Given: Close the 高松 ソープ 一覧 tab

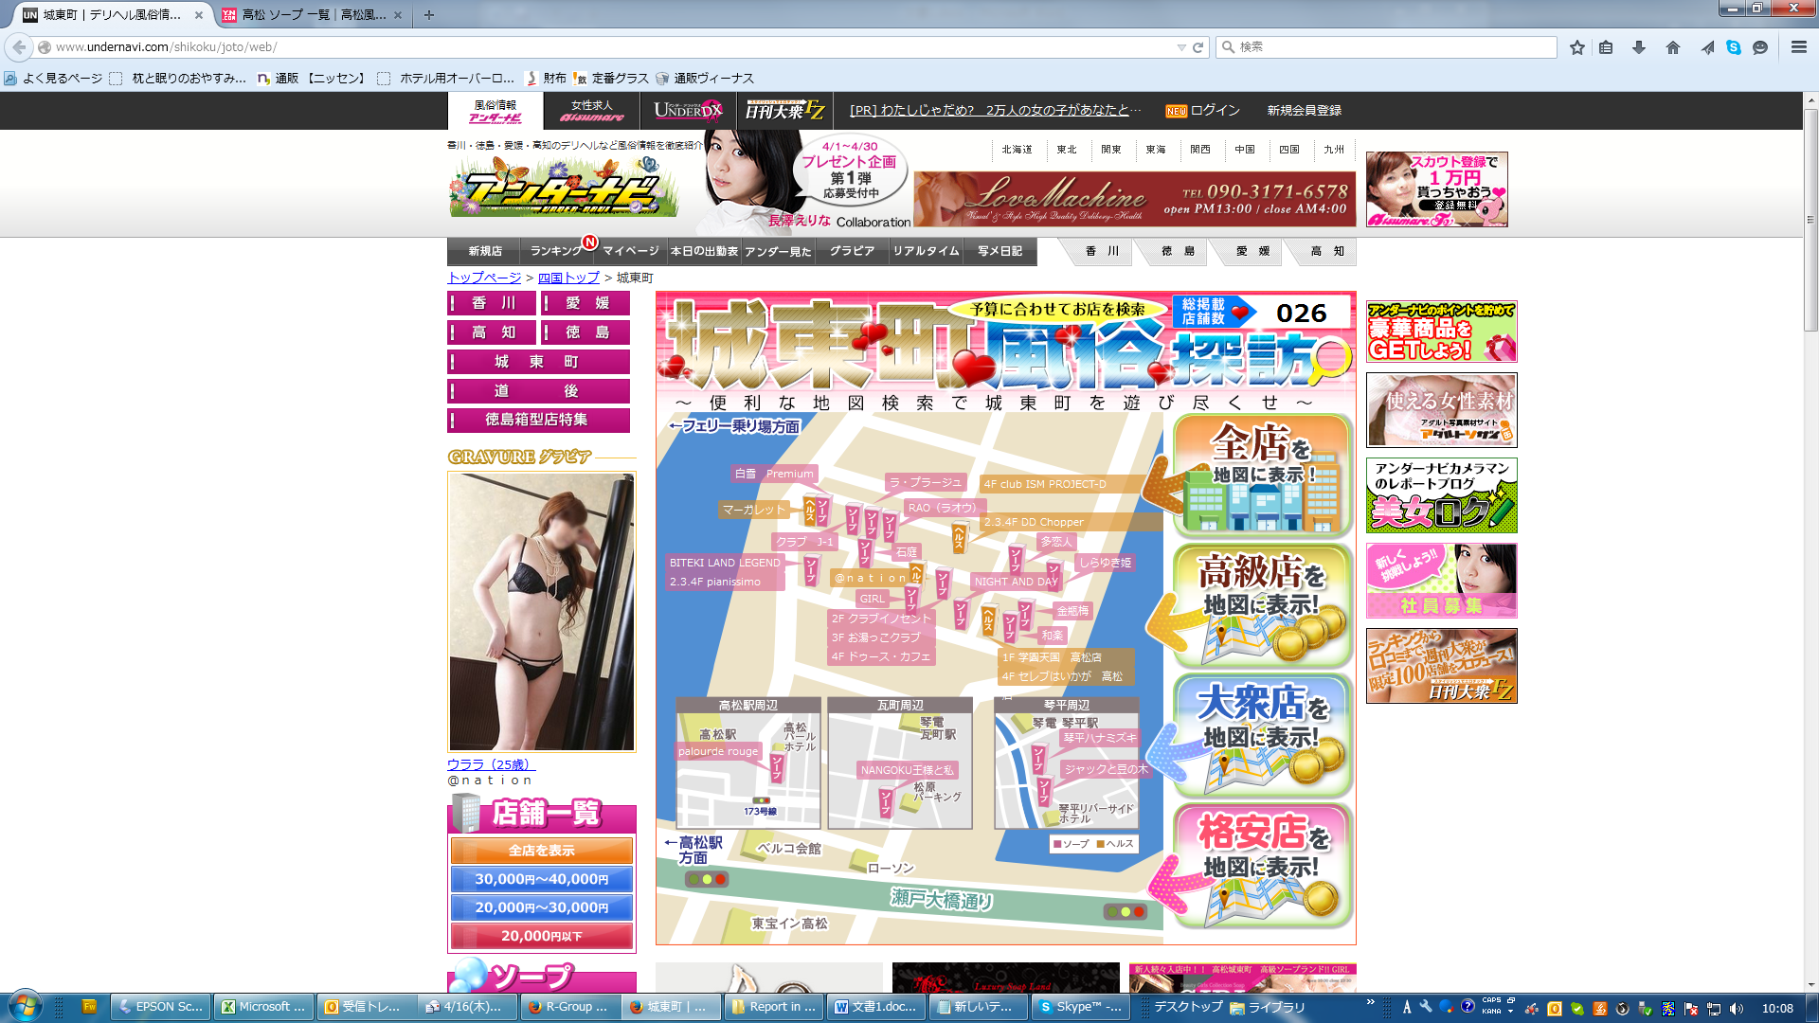Looking at the screenshot, I should (x=398, y=15).
